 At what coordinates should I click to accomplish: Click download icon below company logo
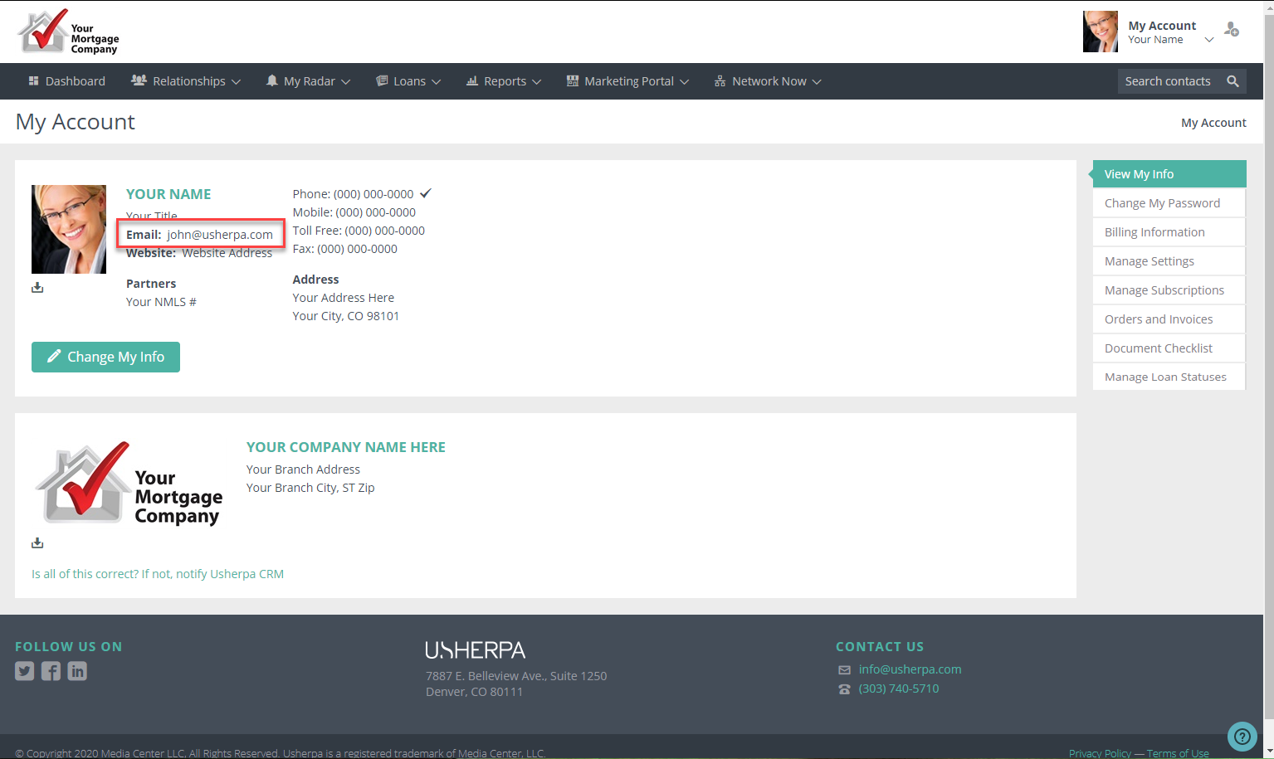37,543
